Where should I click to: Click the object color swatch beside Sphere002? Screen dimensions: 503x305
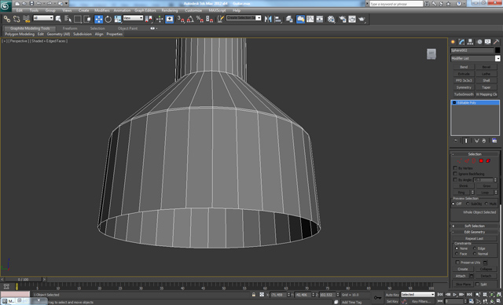497,50
